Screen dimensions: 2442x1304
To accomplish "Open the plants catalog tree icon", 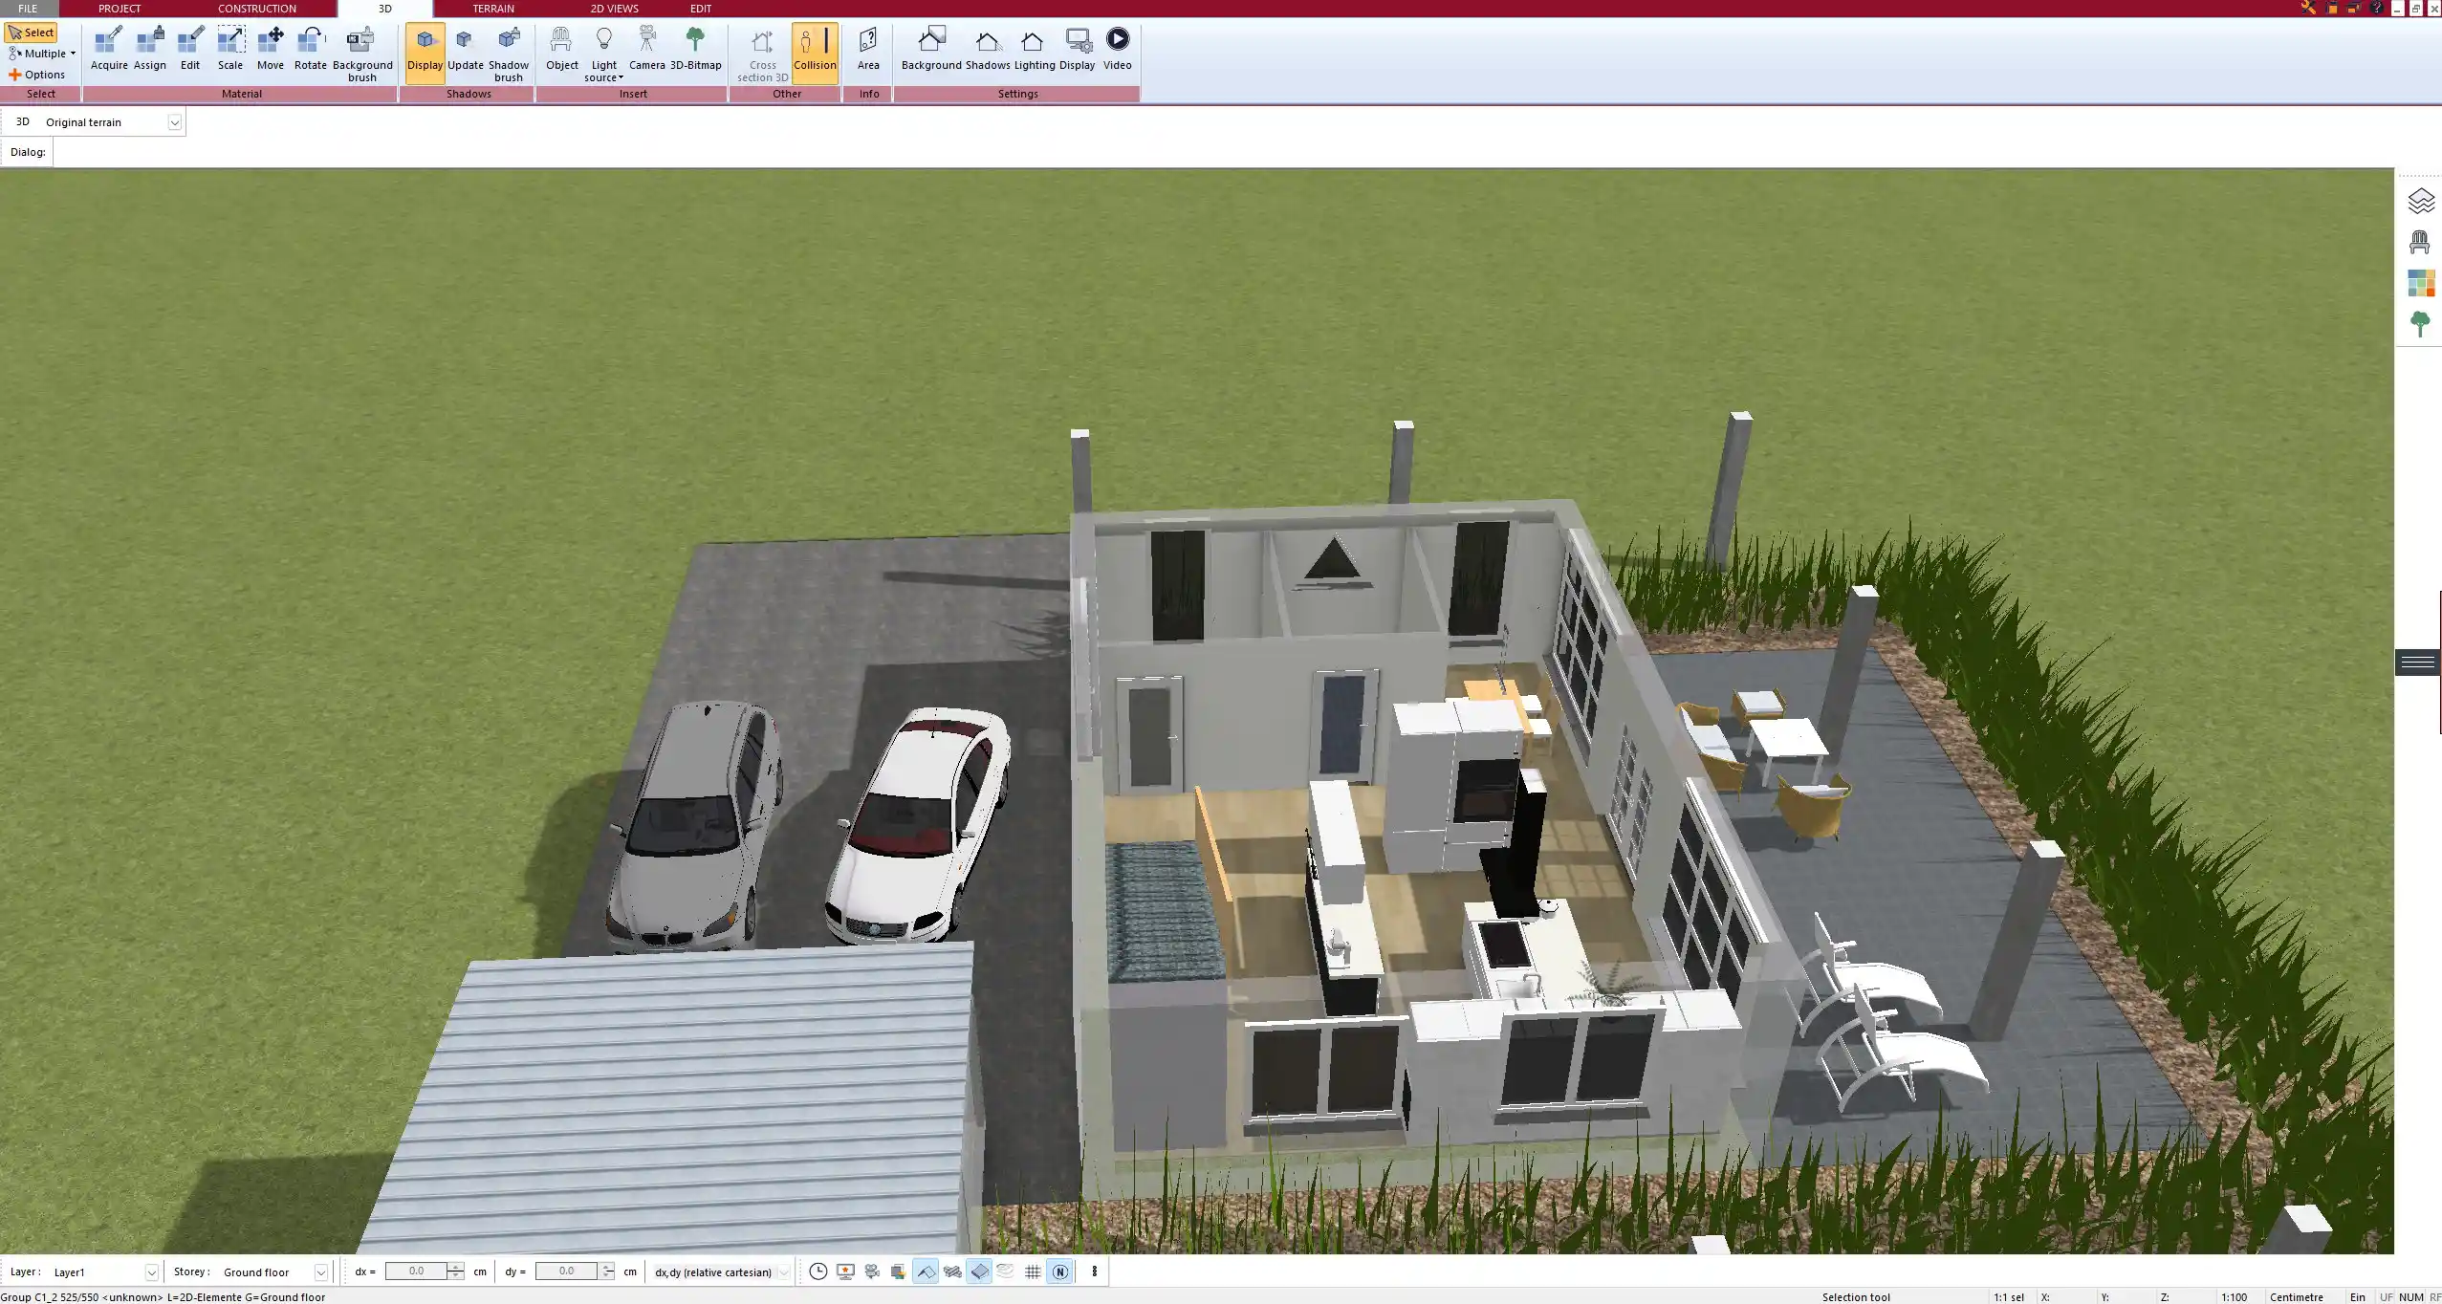I will 2420,324.
